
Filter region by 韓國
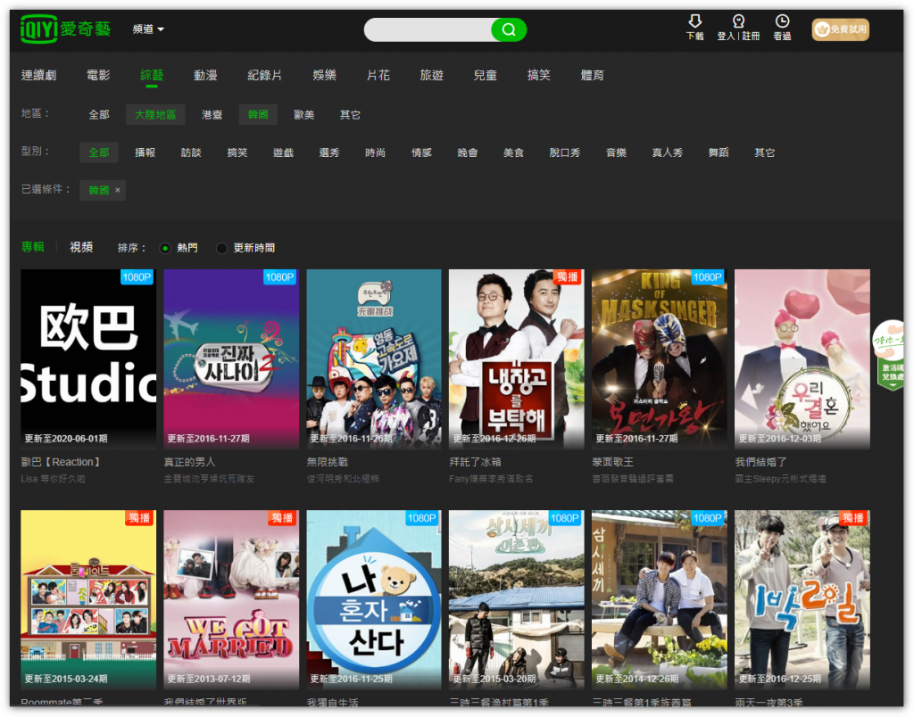point(258,115)
